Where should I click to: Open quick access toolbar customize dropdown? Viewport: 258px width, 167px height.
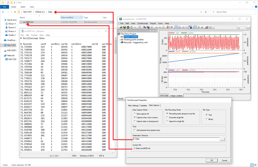14,3
